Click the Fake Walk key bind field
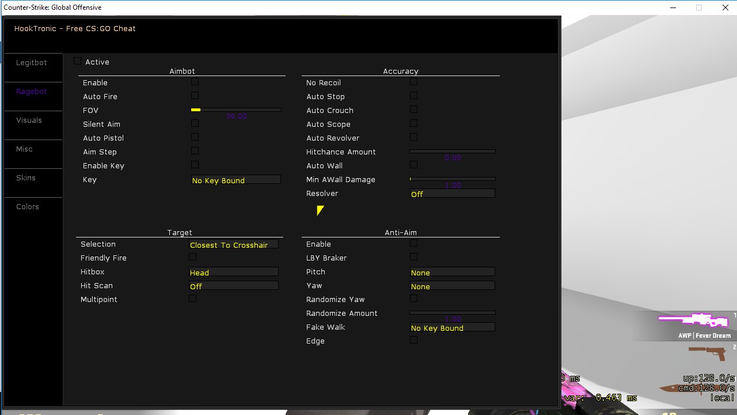 452,327
